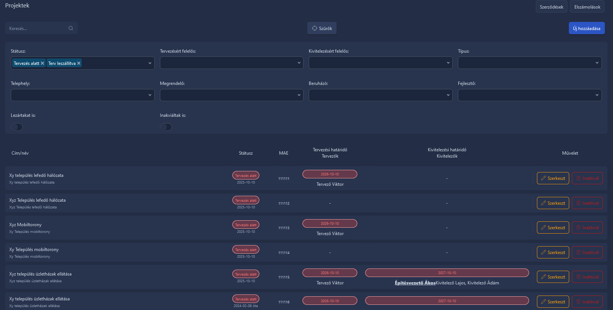The height and width of the screenshot is (310, 613).
Task: Open the 'Tervezésért felelős' dropdown
Action: pos(232,63)
